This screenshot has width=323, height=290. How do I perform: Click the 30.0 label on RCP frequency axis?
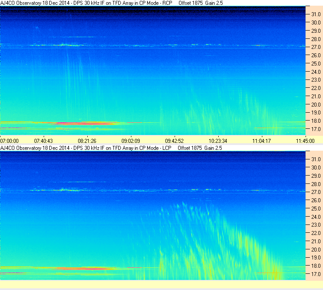click(x=316, y=23)
